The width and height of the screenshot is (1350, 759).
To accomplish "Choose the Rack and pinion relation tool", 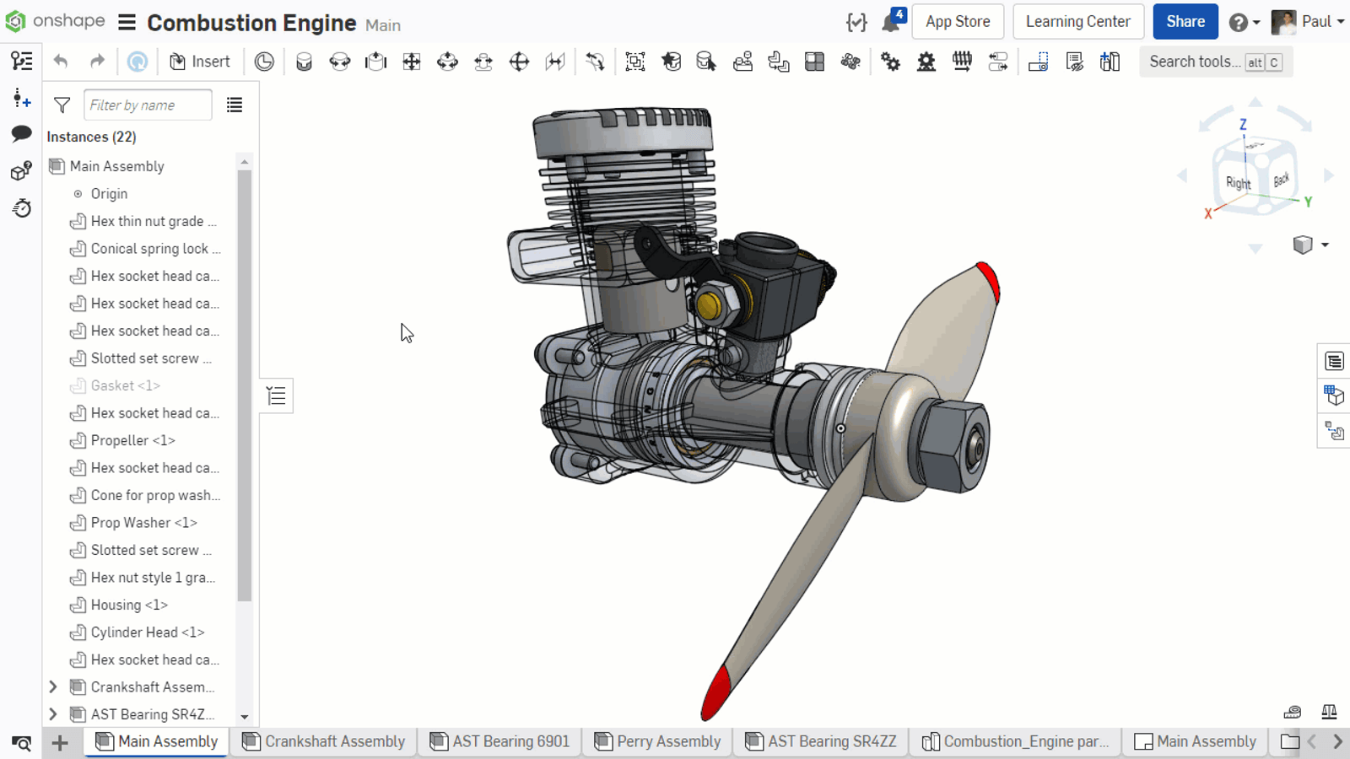I will coord(926,62).
